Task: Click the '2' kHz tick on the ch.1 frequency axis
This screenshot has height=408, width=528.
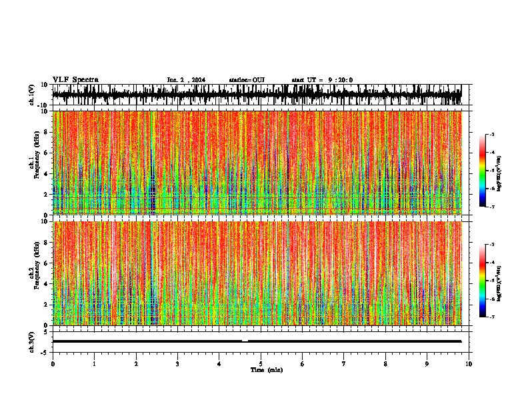Action: [x=46, y=194]
